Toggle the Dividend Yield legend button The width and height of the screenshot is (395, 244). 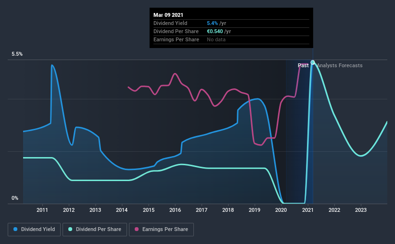[34, 230]
